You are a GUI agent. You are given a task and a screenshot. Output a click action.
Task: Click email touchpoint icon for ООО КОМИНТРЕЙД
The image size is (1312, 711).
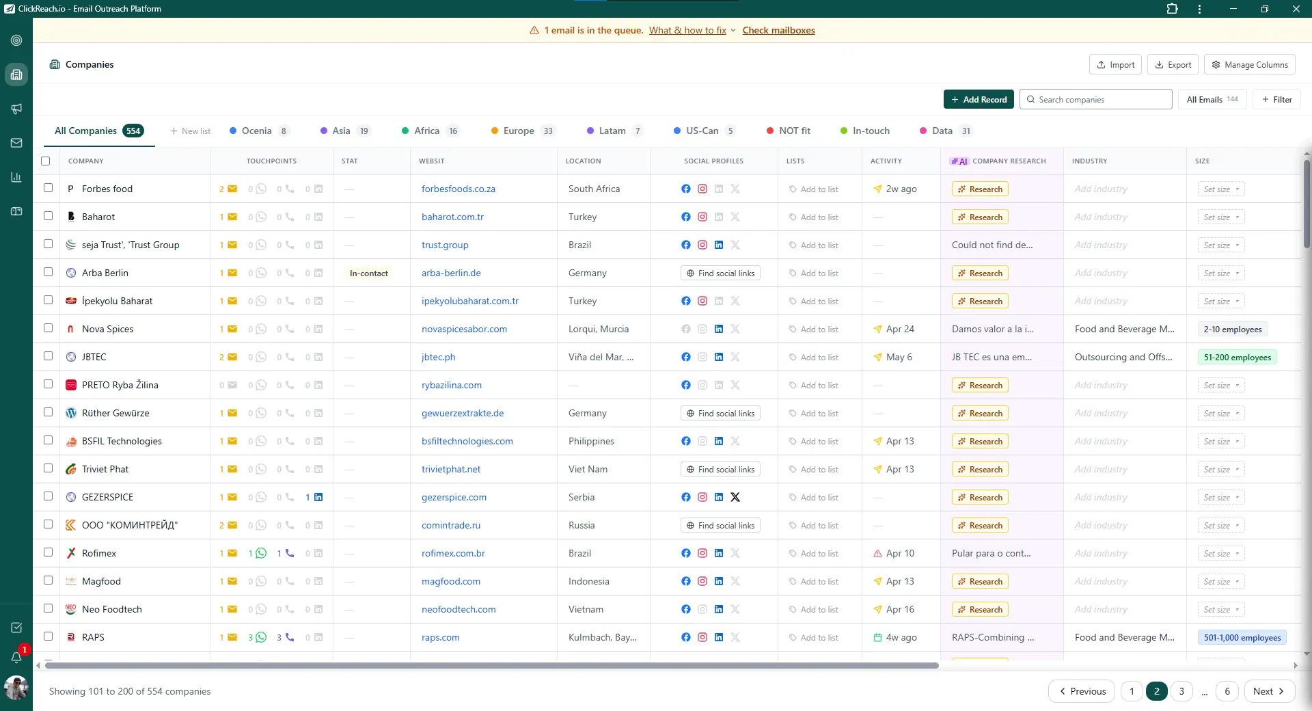point(232,525)
